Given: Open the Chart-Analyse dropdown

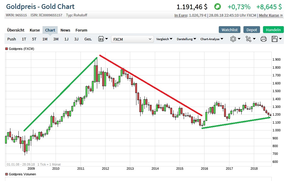Looking at the screenshot, I should (x=212, y=39).
